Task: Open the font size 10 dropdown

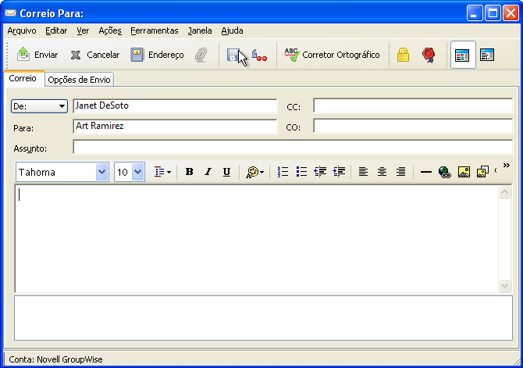Action: tap(137, 172)
